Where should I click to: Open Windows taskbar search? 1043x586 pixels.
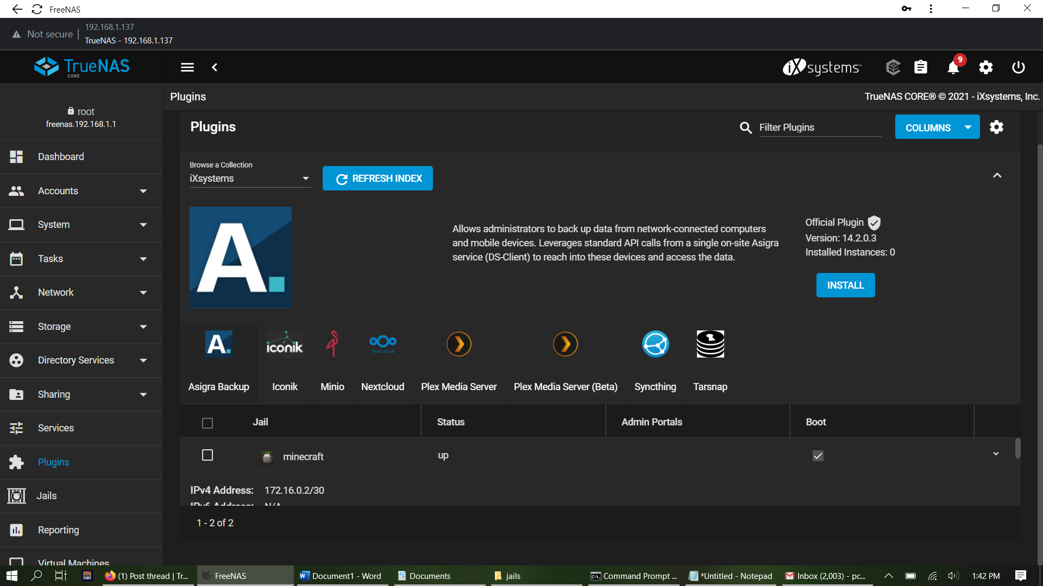click(x=37, y=576)
